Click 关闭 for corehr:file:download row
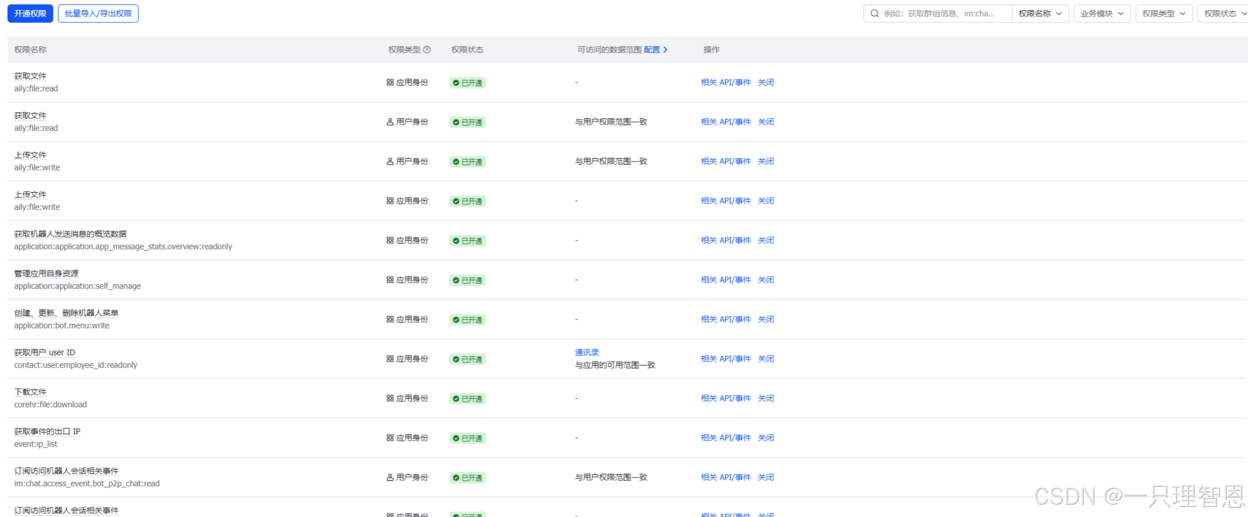1248x517 pixels. (x=766, y=399)
